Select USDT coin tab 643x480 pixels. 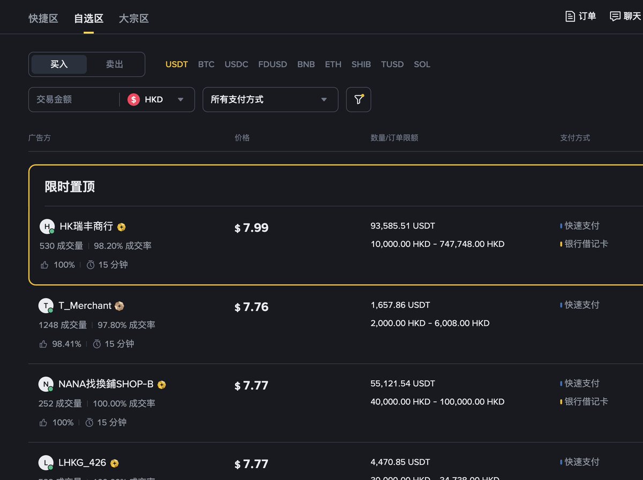[176, 64]
